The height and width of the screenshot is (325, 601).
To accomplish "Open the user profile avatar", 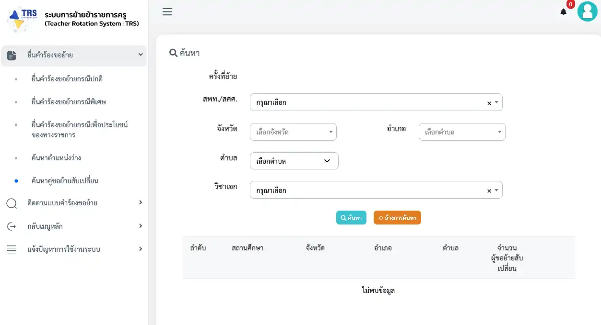I will pyautogui.click(x=587, y=12).
